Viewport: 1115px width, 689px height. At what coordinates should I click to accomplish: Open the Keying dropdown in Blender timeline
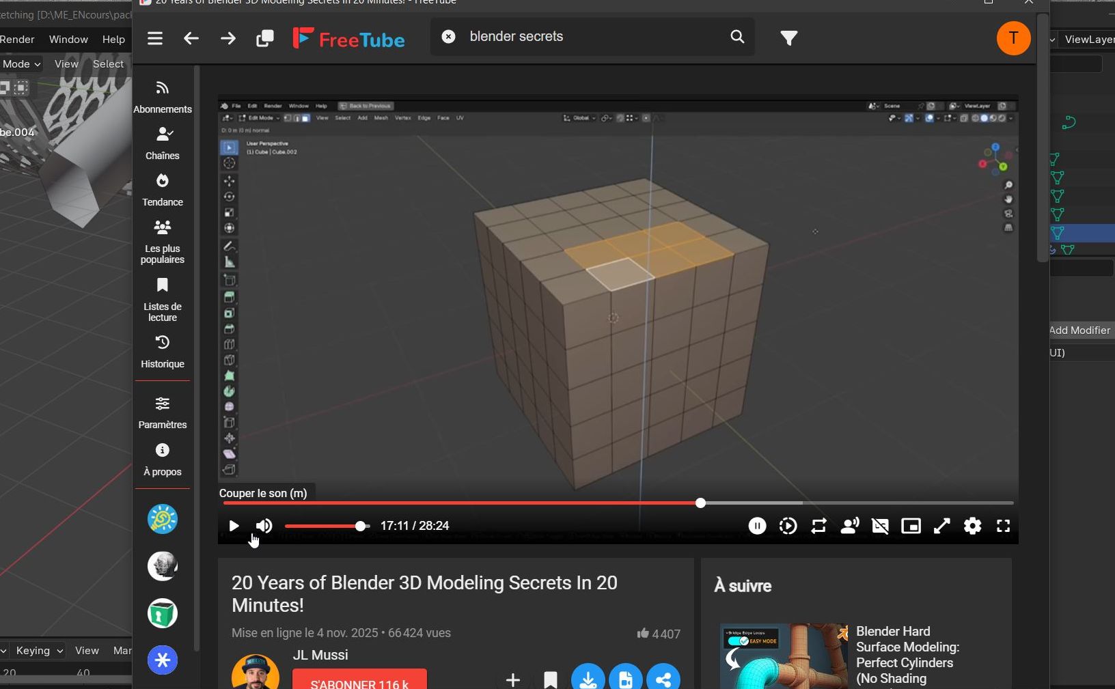[38, 651]
